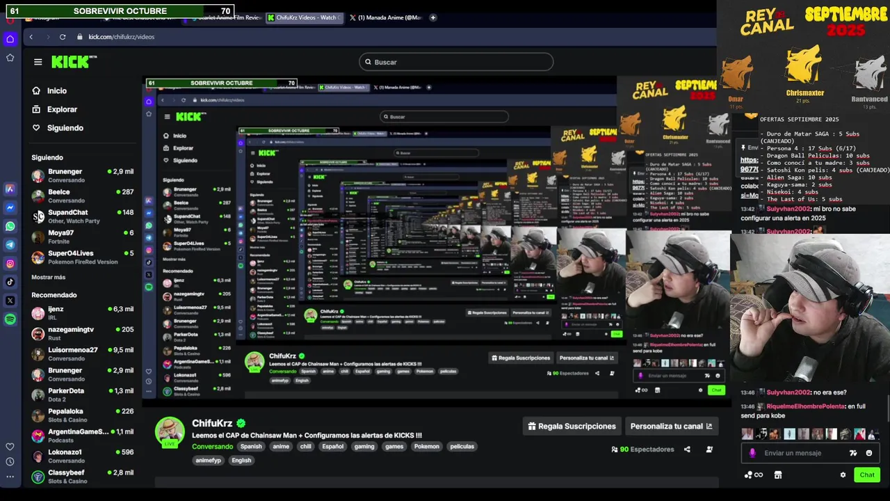This screenshot has height=501, width=890.
Task: Click the share icon next to Espectadores
Action: click(687, 450)
